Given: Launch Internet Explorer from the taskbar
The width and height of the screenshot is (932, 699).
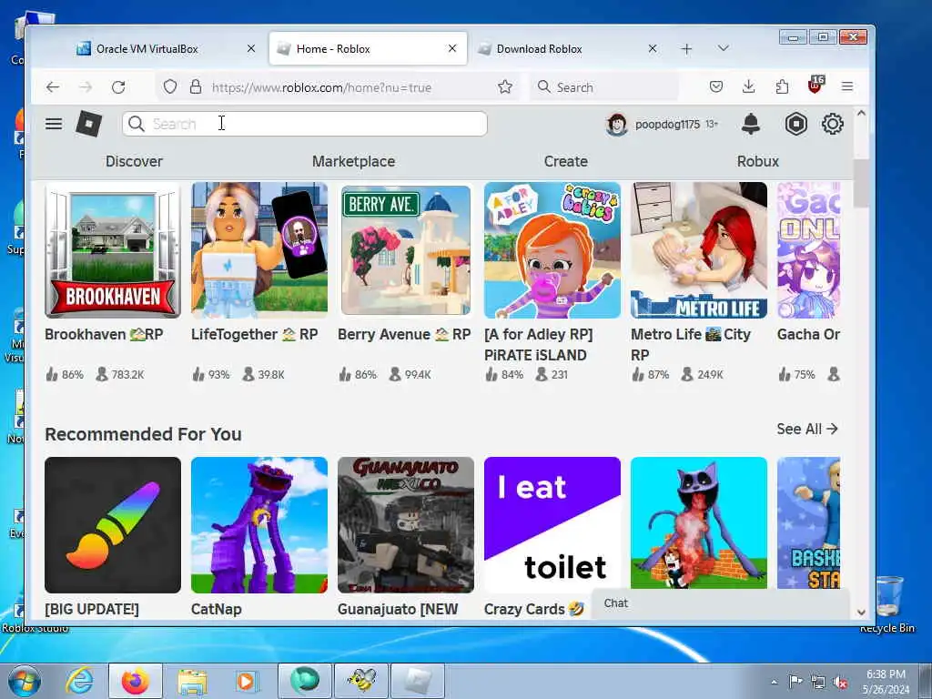Looking at the screenshot, I should coord(80,681).
